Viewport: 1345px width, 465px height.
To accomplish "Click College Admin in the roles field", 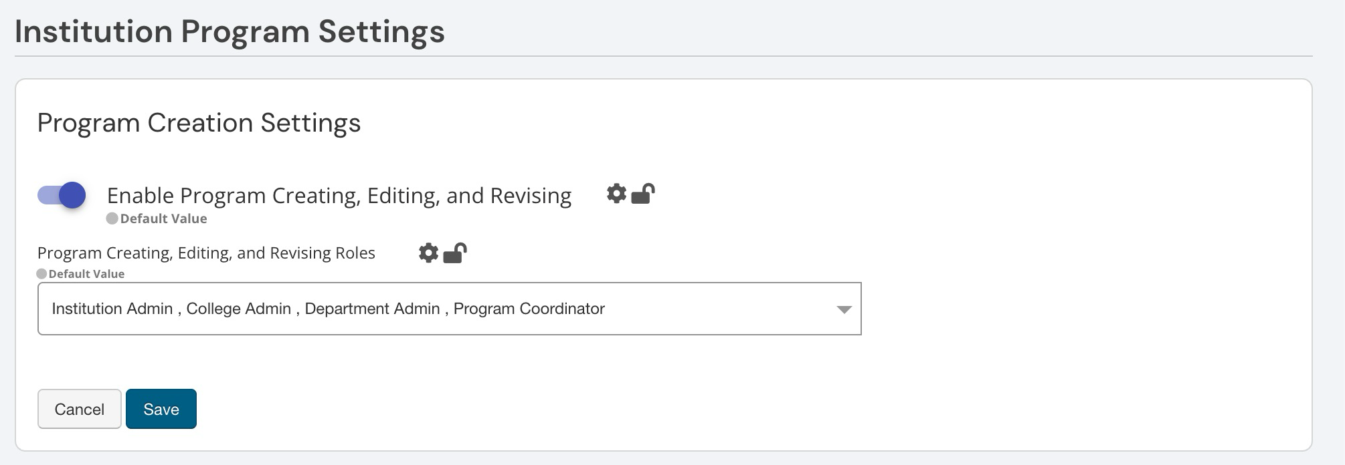I will tap(238, 309).
